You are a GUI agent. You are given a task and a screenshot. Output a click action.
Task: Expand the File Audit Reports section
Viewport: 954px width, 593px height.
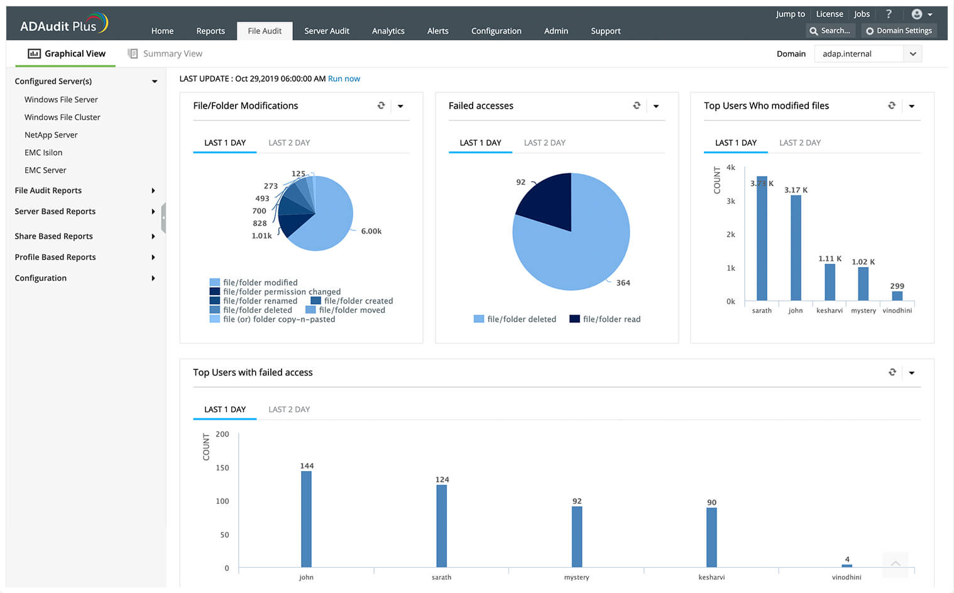[153, 190]
